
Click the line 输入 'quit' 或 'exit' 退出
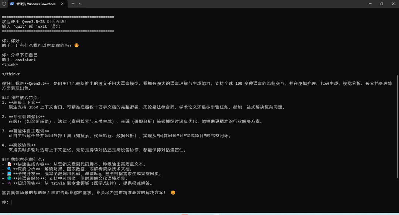click(x=31, y=27)
